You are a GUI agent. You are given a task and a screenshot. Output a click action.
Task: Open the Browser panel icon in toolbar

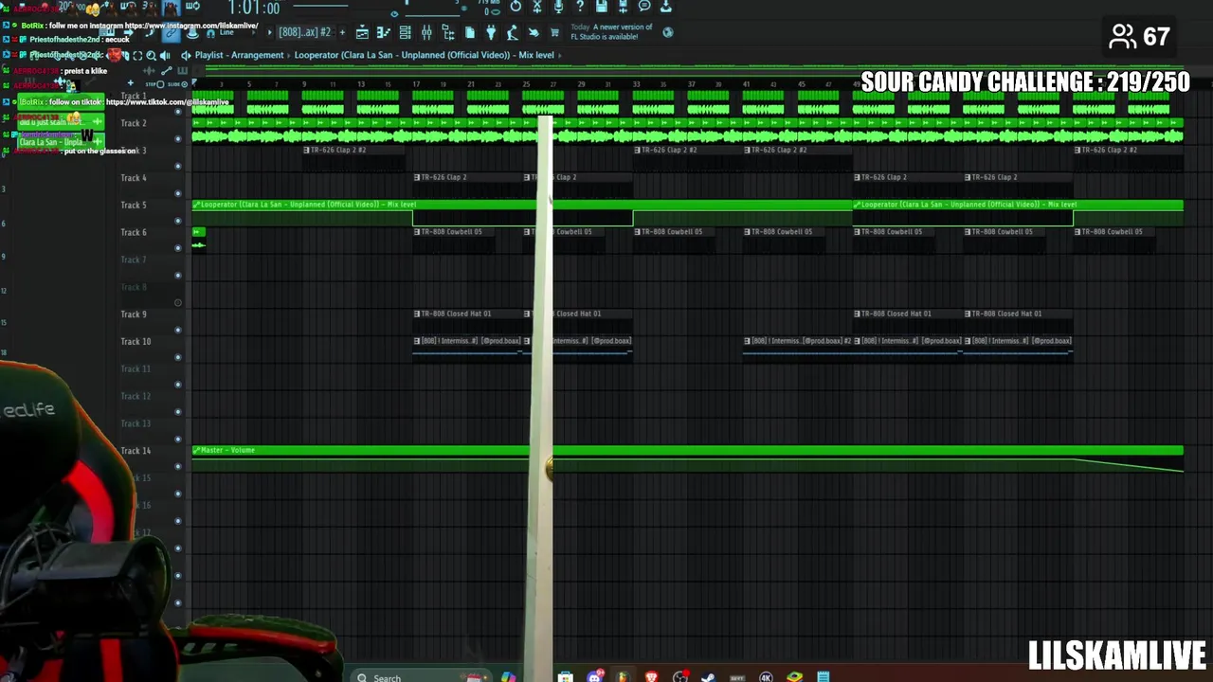point(448,33)
